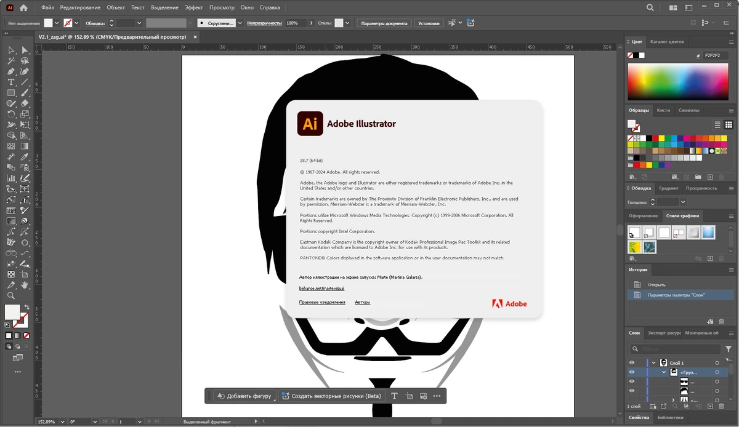Viewport: 739px width, 427px height.
Task: Click the Параметры документа button
Action: click(x=384, y=23)
